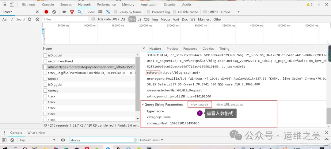This screenshot has height=149, width=331.
Task: Collapse the Query String Parameters section
Action: coord(143,105)
